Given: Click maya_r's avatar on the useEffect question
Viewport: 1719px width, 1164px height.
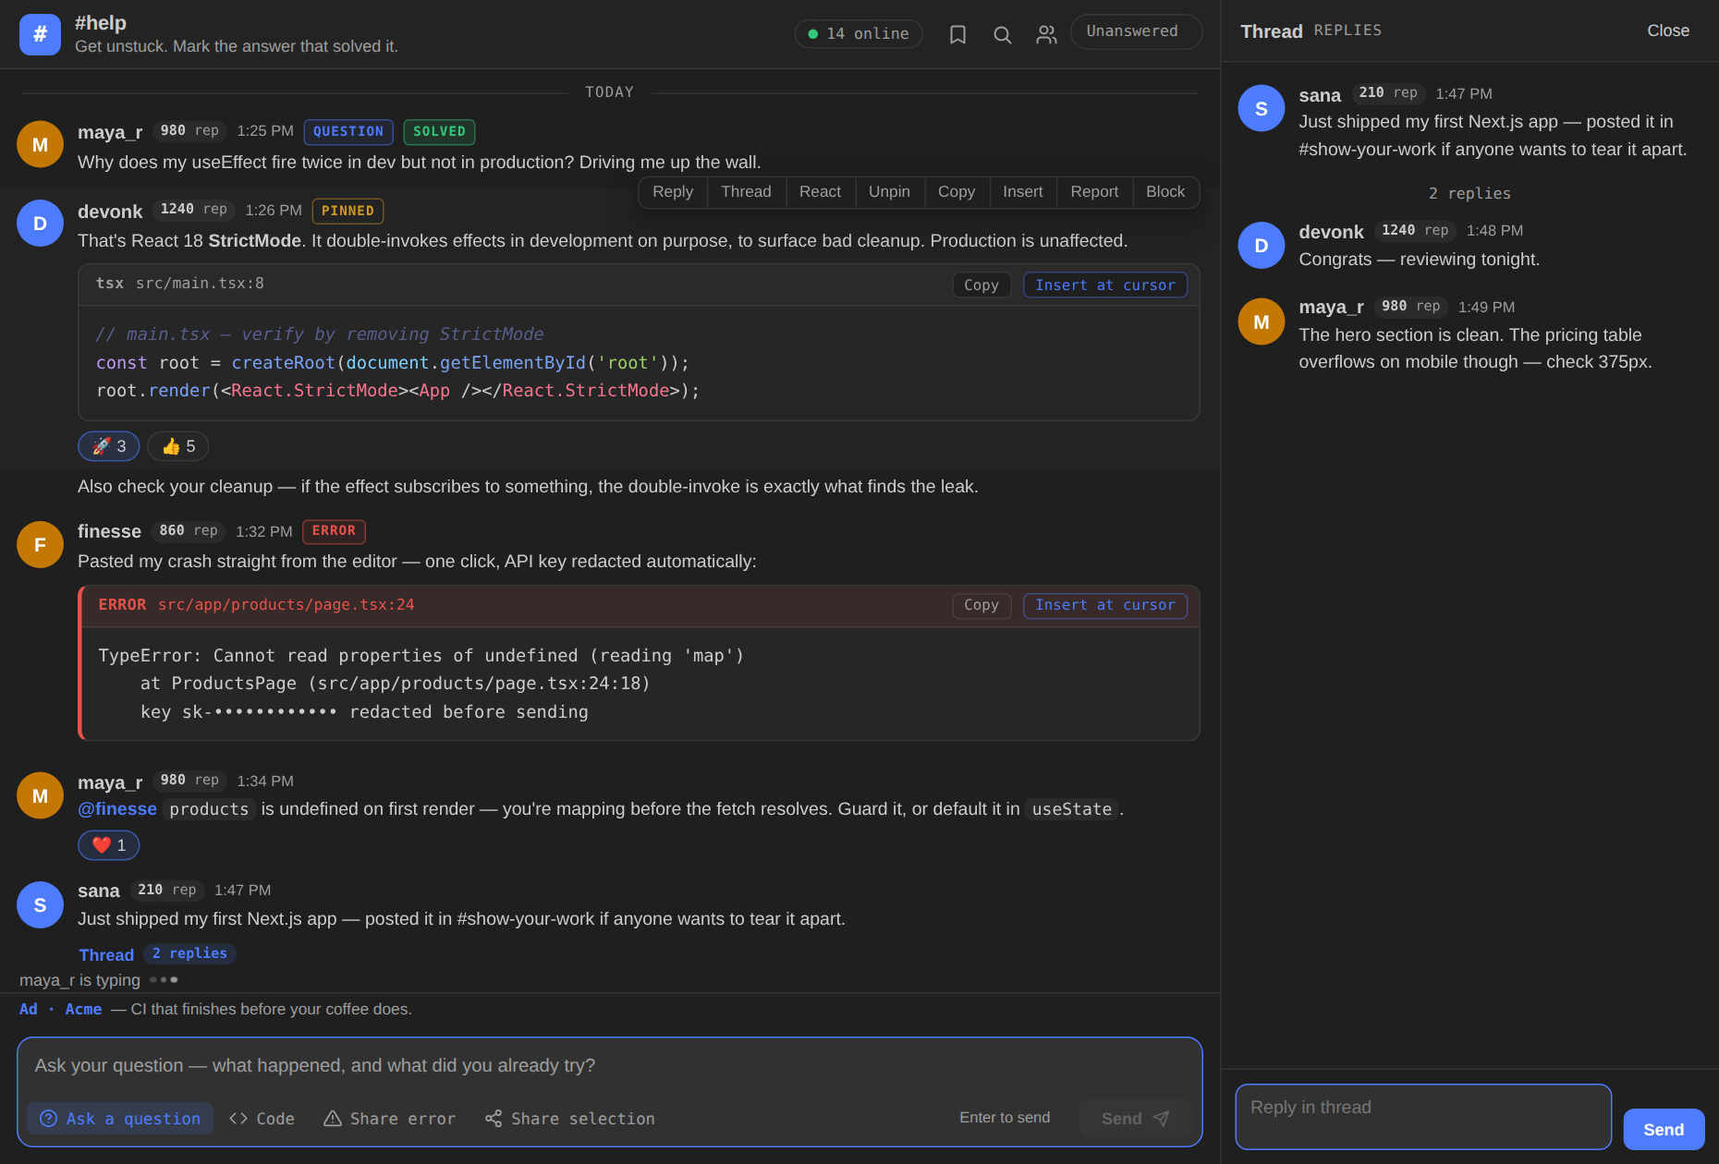Looking at the screenshot, I should (x=40, y=144).
